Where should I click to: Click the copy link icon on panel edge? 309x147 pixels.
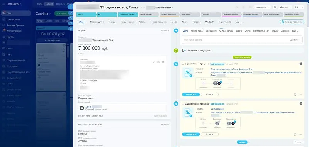point(71,13)
